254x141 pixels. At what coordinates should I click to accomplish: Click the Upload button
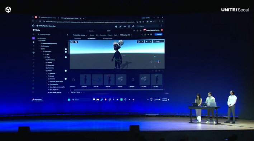tap(159, 34)
